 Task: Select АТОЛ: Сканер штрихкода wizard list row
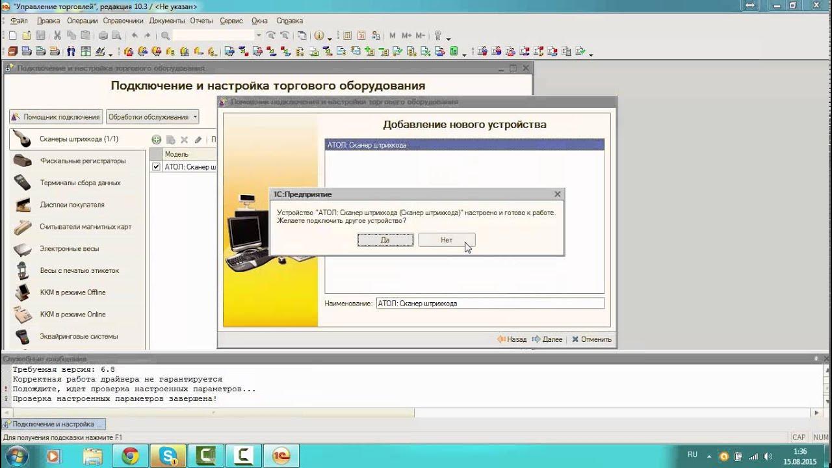coord(464,145)
